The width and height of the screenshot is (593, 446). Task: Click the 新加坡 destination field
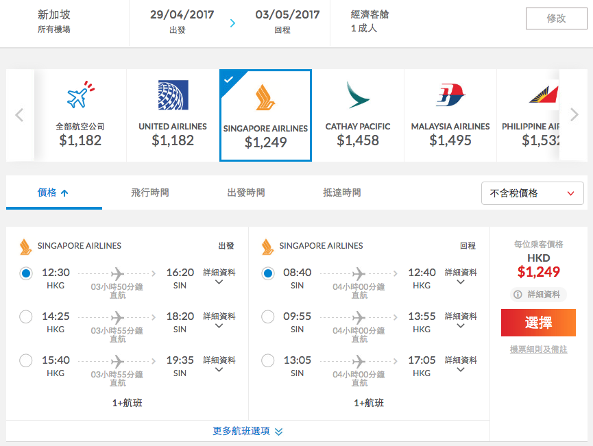click(54, 21)
